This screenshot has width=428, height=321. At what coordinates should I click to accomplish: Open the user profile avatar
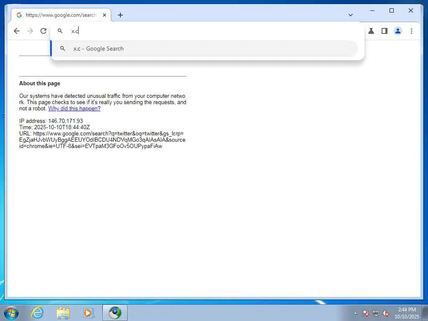click(398, 31)
